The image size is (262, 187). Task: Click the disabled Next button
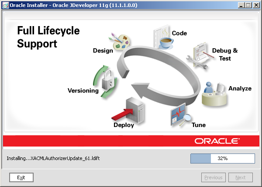[x=241, y=177]
